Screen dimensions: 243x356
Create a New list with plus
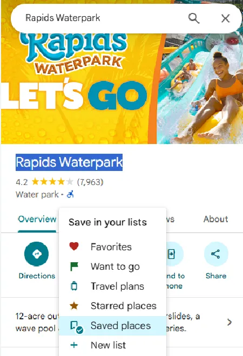[112, 345]
